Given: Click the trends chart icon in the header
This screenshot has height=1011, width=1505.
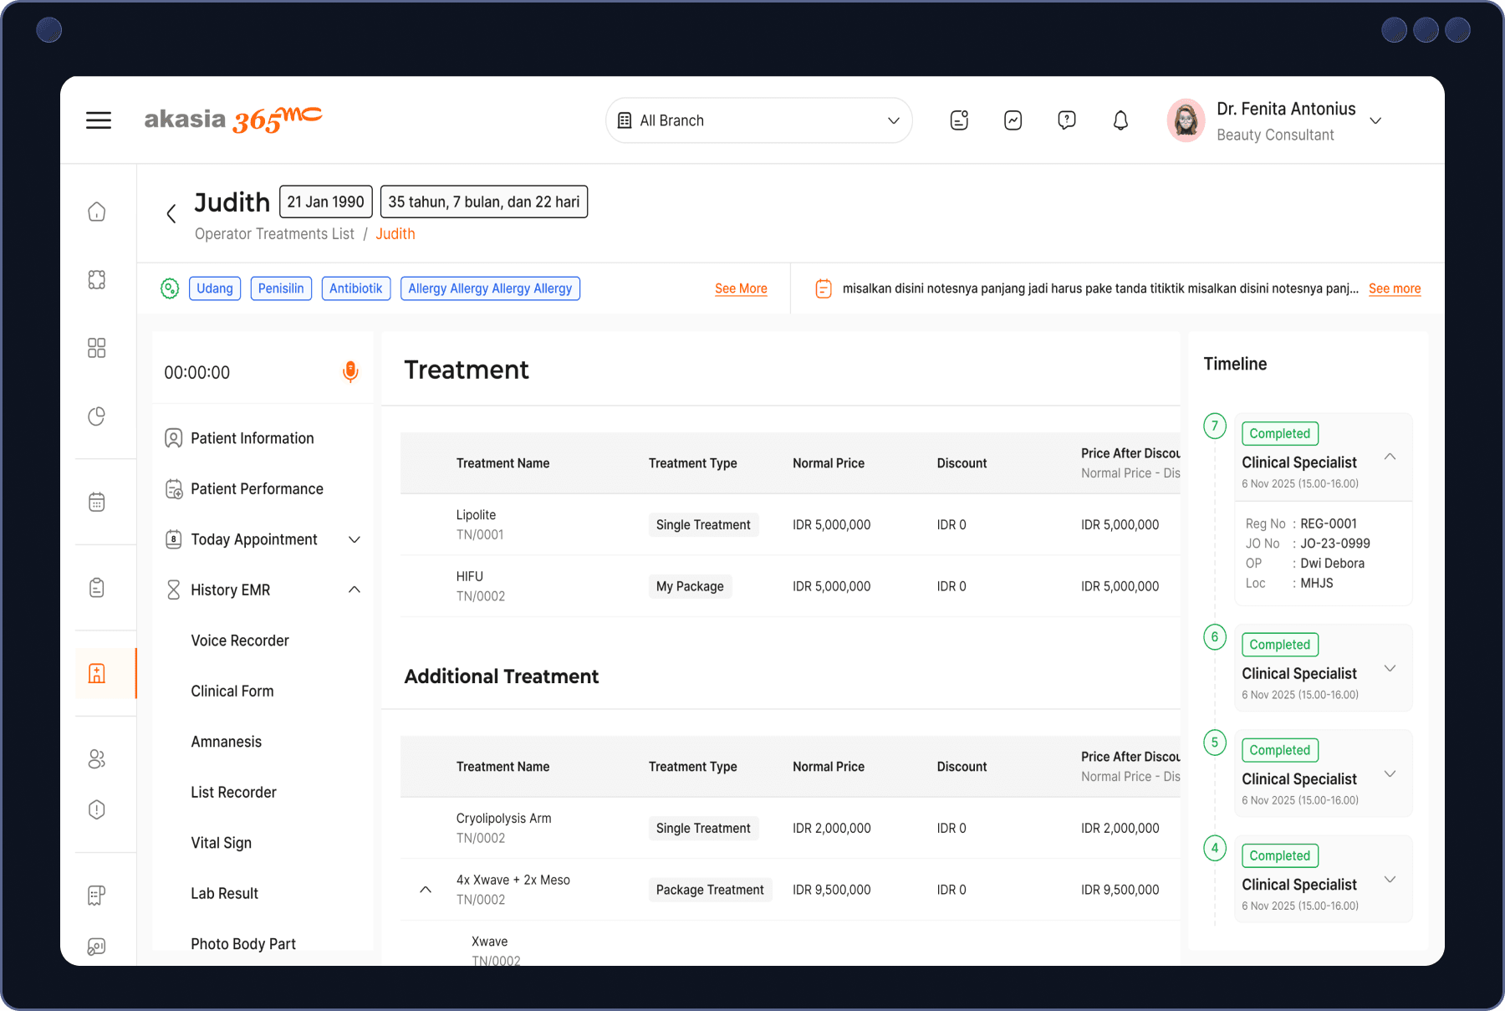Looking at the screenshot, I should point(1013,120).
